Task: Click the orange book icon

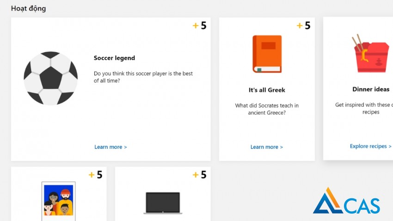Action: click(x=267, y=54)
